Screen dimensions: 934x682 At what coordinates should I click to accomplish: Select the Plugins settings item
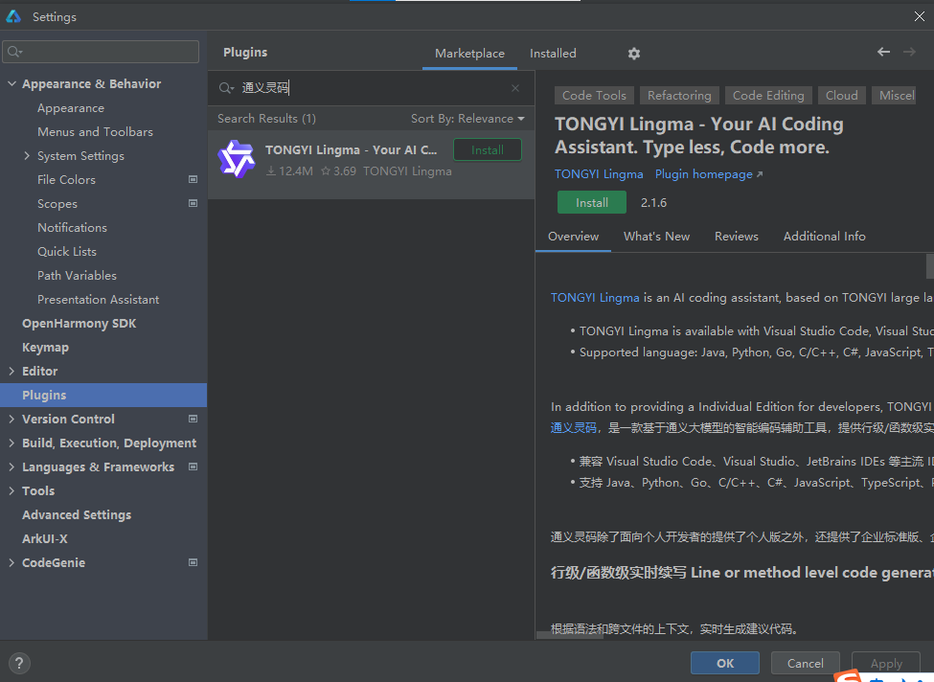click(103, 395)
